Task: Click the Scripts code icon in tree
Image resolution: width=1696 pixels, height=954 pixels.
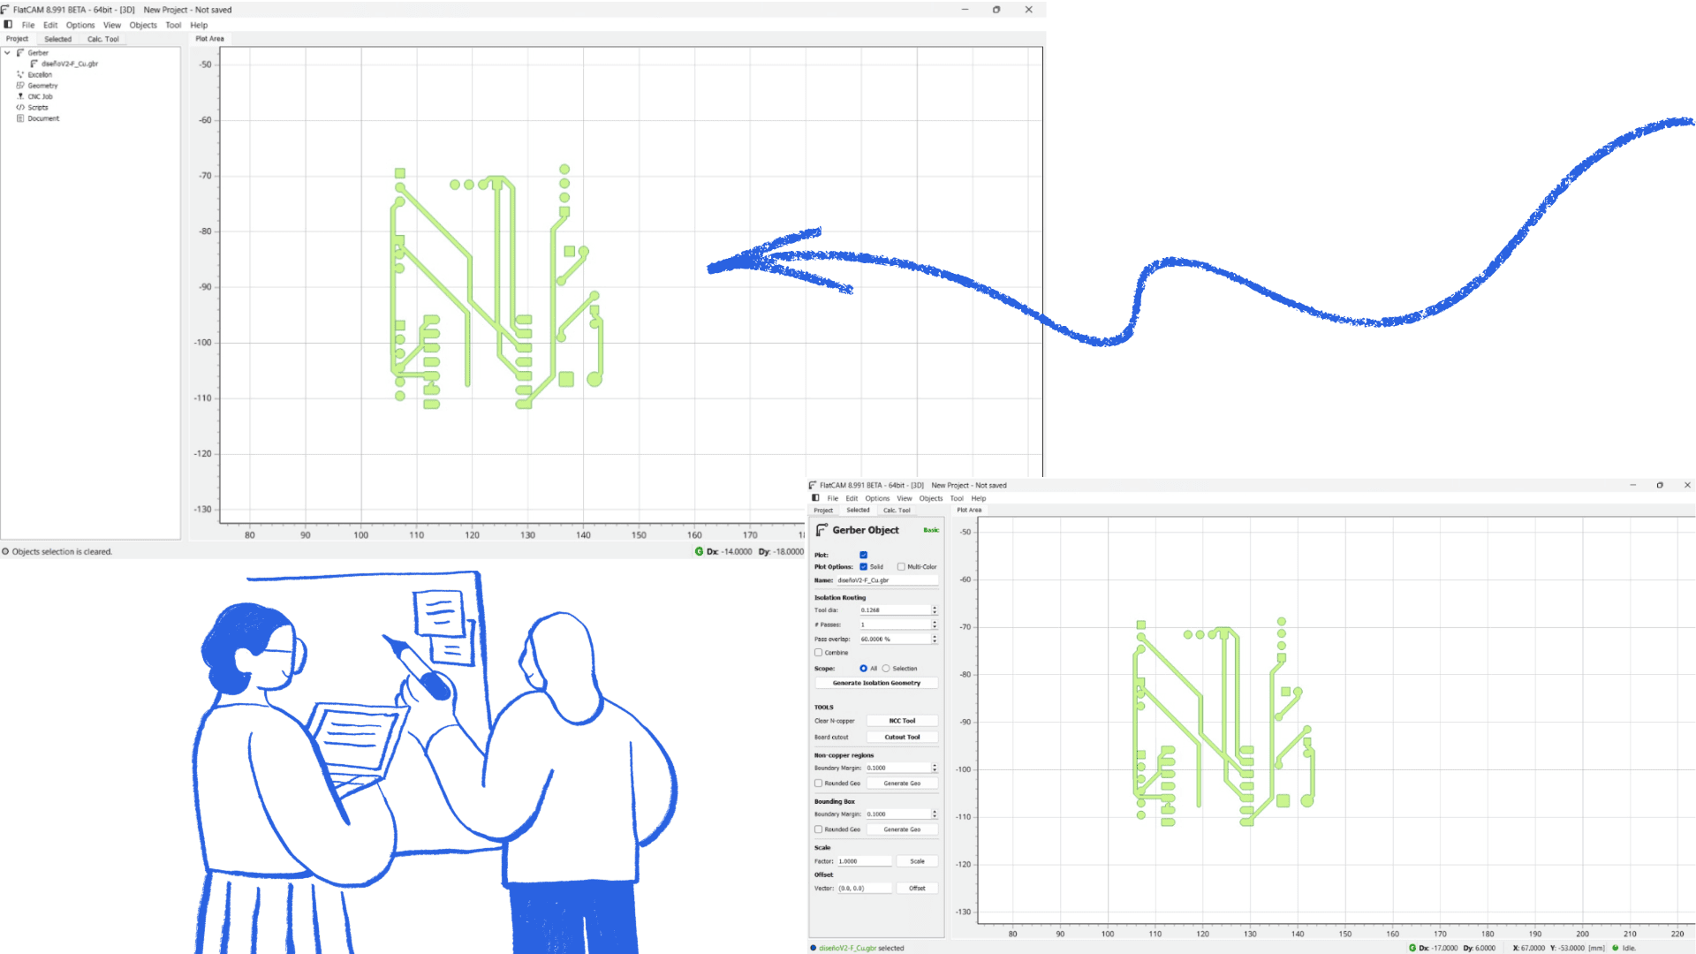Action: pyautogui.click(x=20, y=108)
